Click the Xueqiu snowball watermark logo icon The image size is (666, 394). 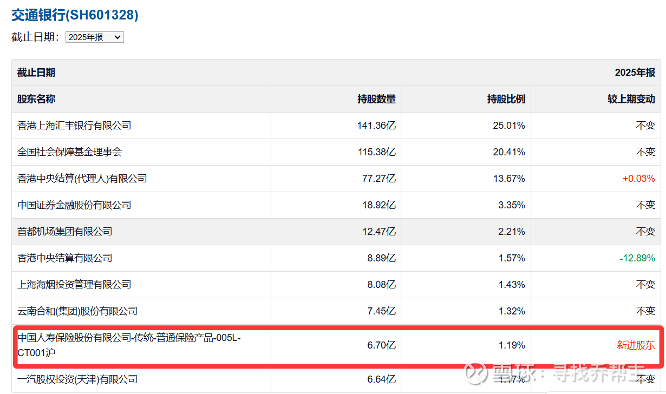click(x=475, y=372)
